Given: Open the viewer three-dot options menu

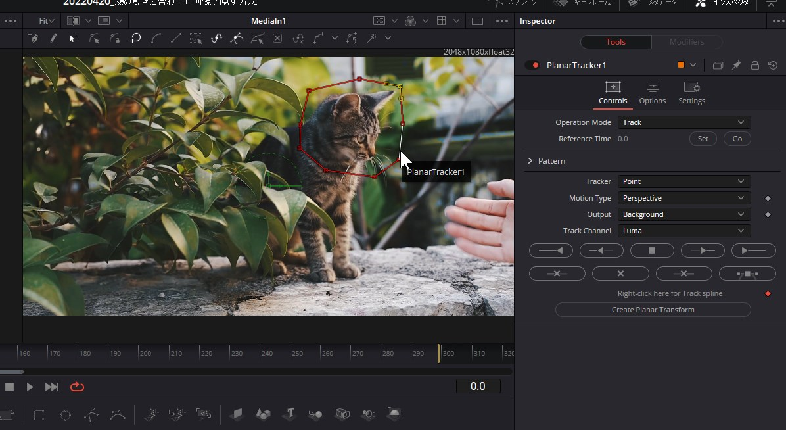Looking at the screenshot, I should (502, 21).
